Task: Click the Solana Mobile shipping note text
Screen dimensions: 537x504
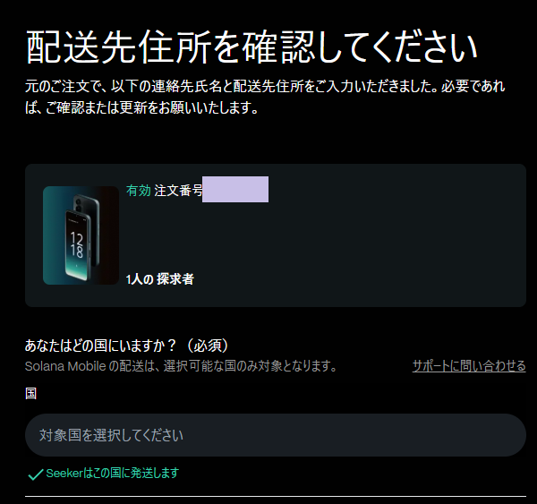Action: pos(182,366)
